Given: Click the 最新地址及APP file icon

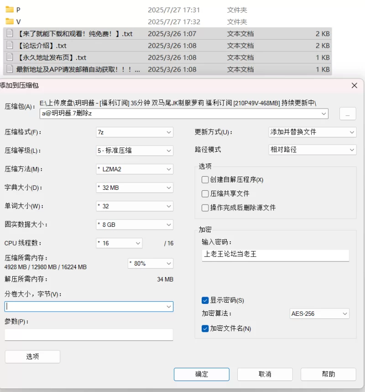Looking at the screenshot, I should [x=10, y=69].
